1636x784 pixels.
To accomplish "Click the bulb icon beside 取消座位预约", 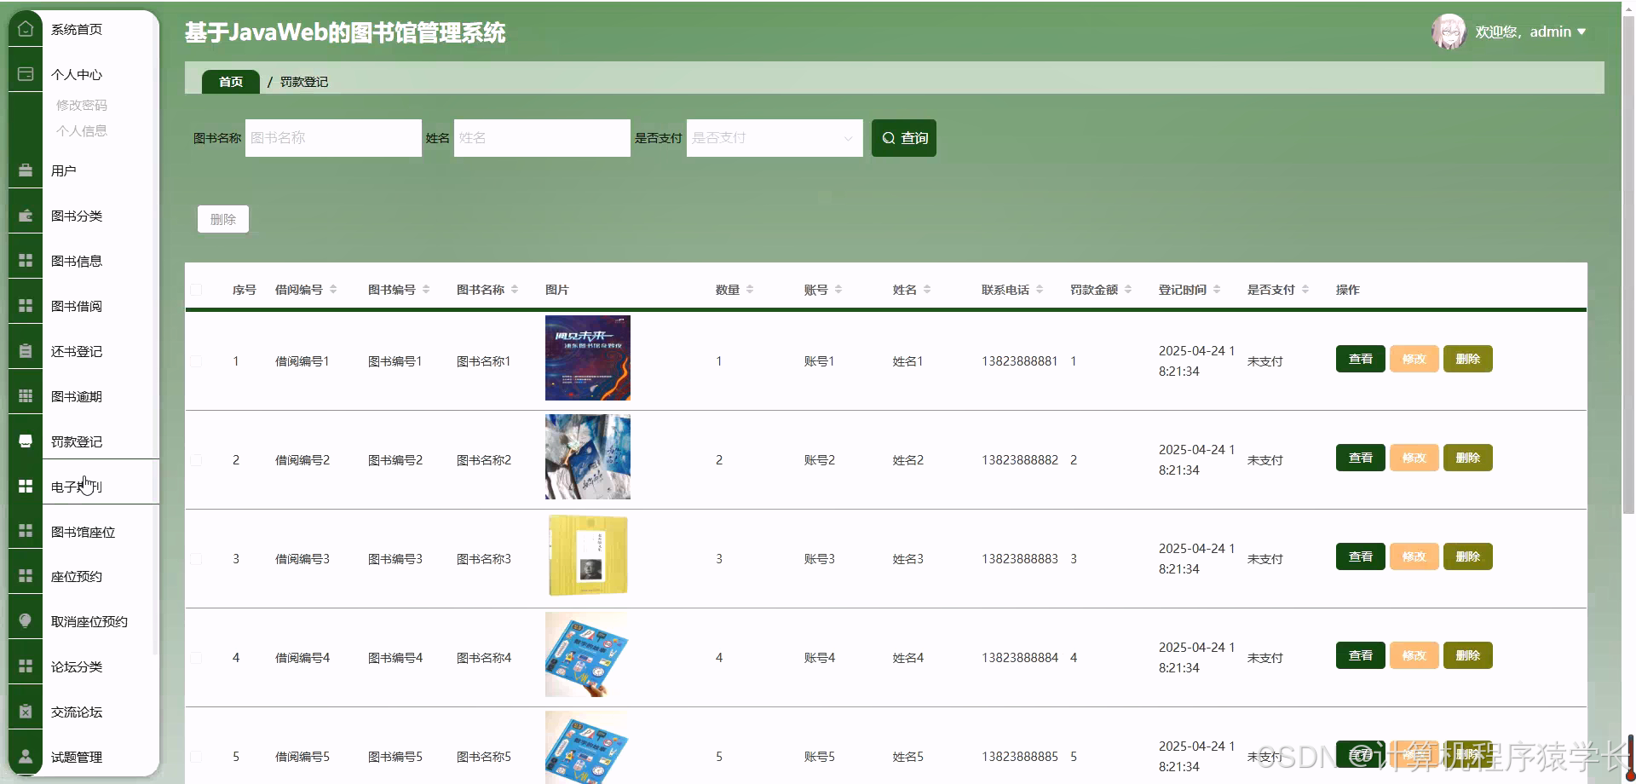I will [x=26, y=621].
